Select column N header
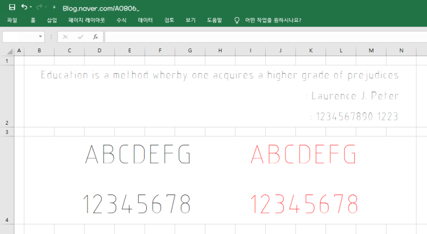This screenshot has height=234, width=427. click(401, 51)
